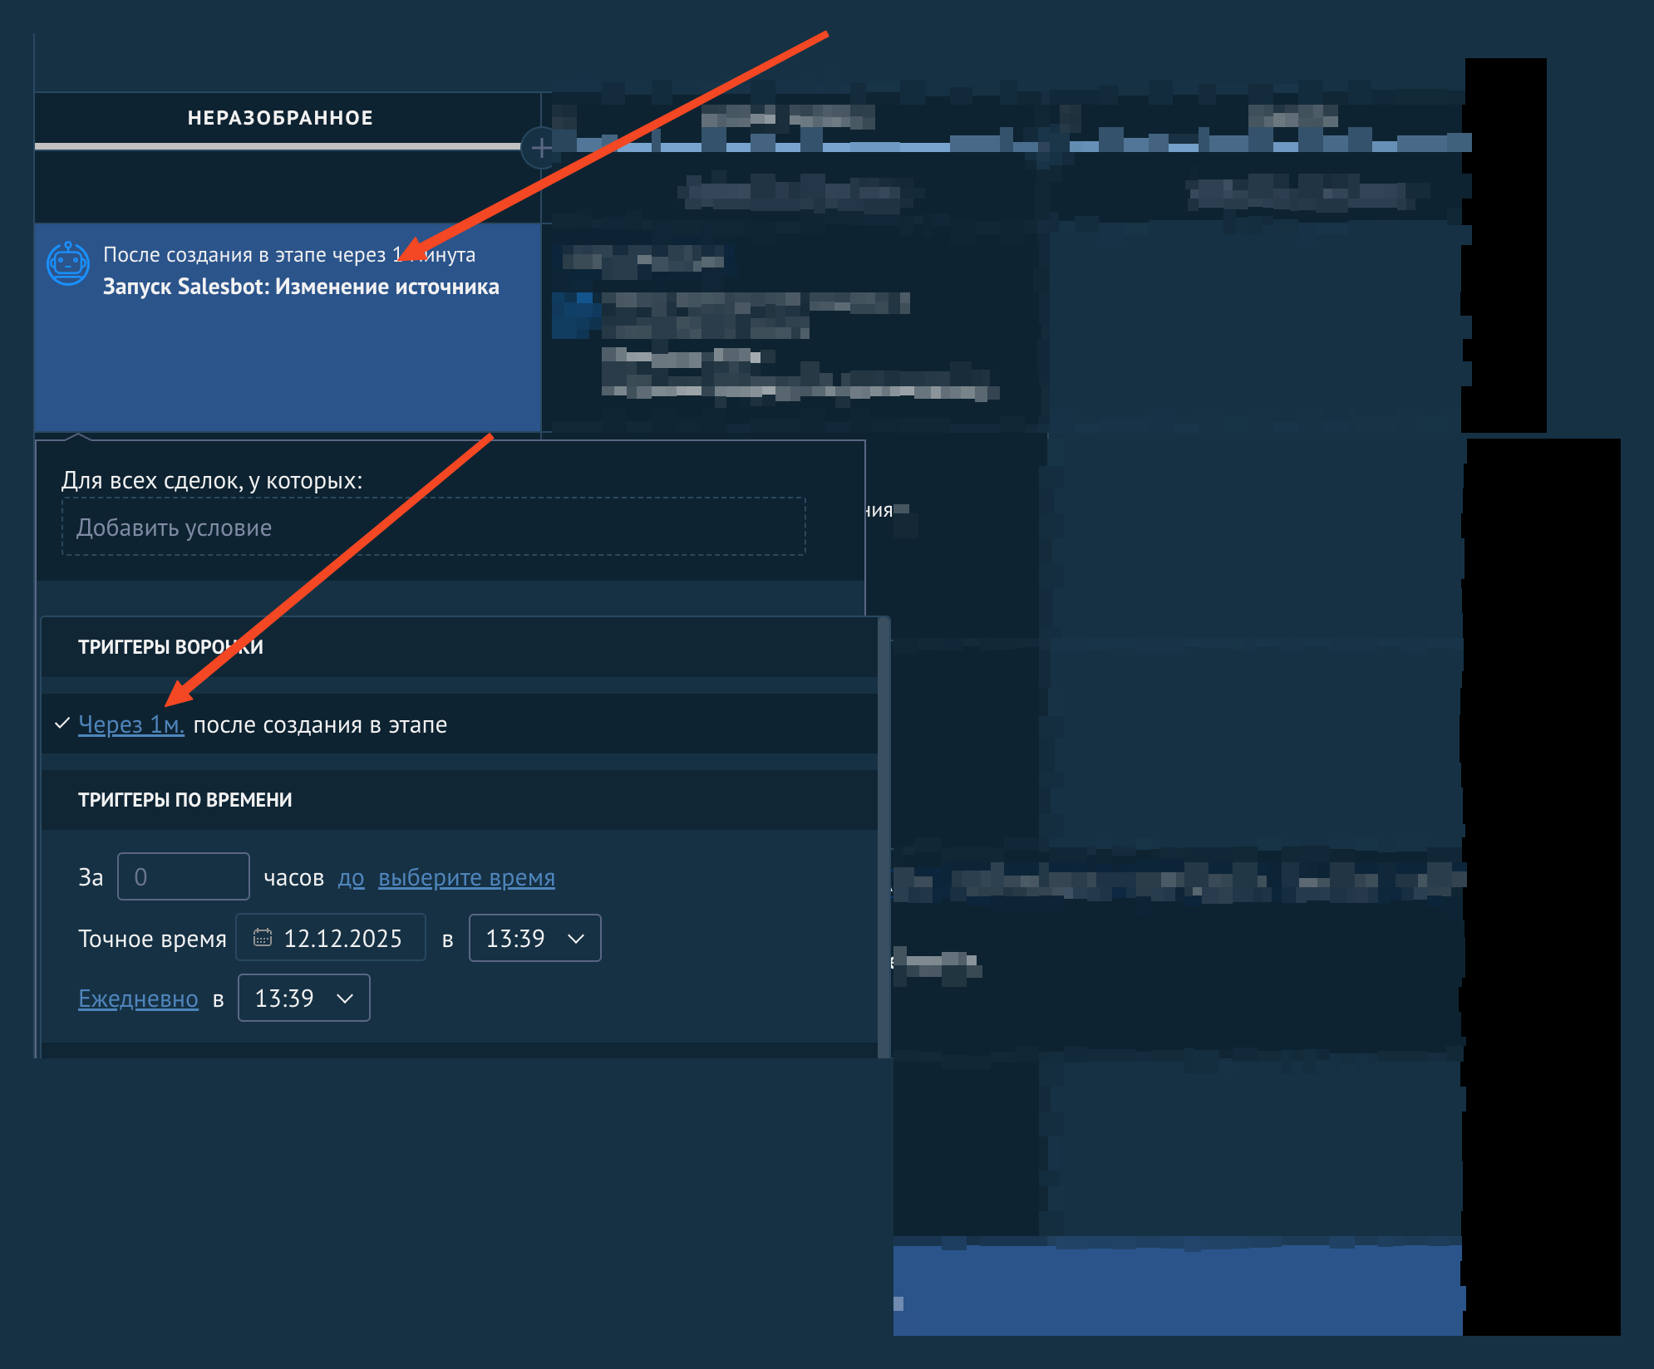Select the 'после создания в этапе' trigger option
Image resolution: width=1654 pixels, height=1369 pixels.
click(320, 725)
